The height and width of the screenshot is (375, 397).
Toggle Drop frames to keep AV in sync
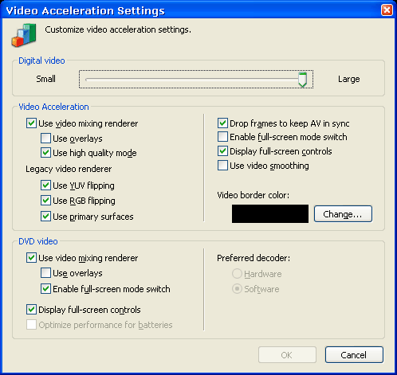tap(222, 123)
